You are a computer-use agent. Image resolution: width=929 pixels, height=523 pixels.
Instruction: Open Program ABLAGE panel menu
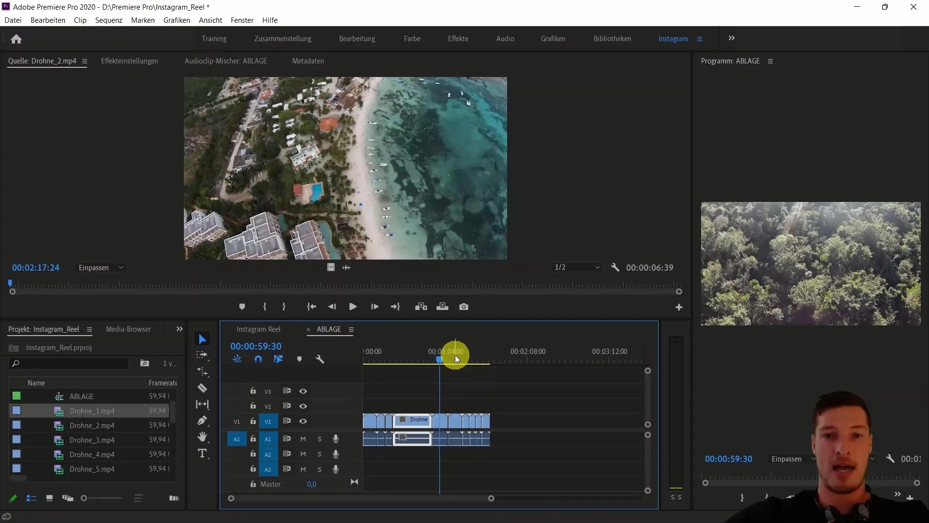[770, 61]
